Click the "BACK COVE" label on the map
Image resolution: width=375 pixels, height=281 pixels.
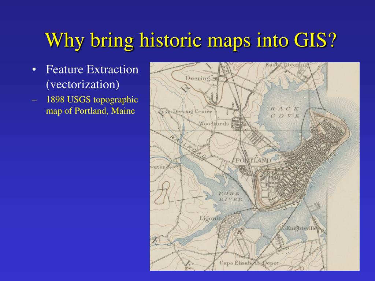285,112
